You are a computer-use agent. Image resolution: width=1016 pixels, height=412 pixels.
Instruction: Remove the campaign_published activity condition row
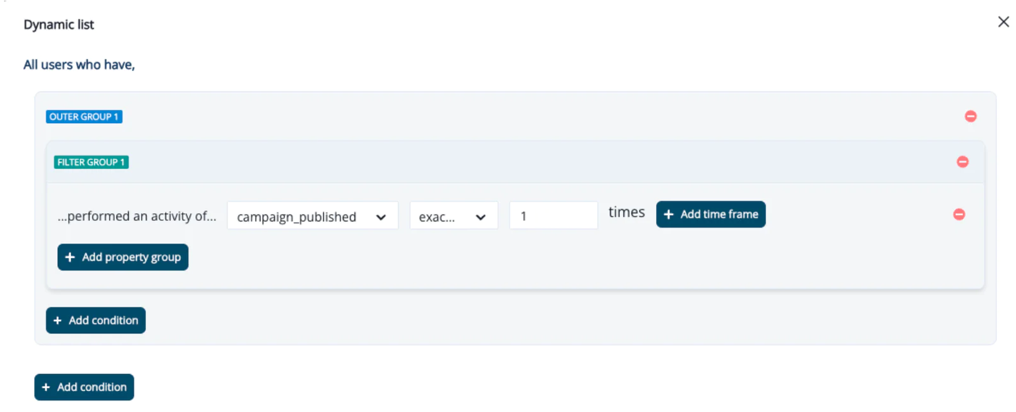click(x=959, y=215)
